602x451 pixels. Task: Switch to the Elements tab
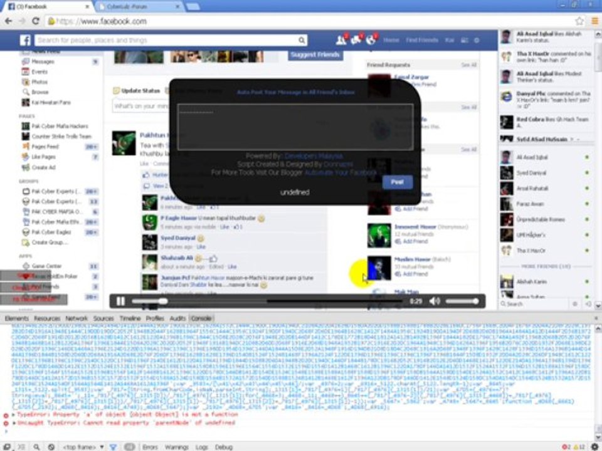16,318
